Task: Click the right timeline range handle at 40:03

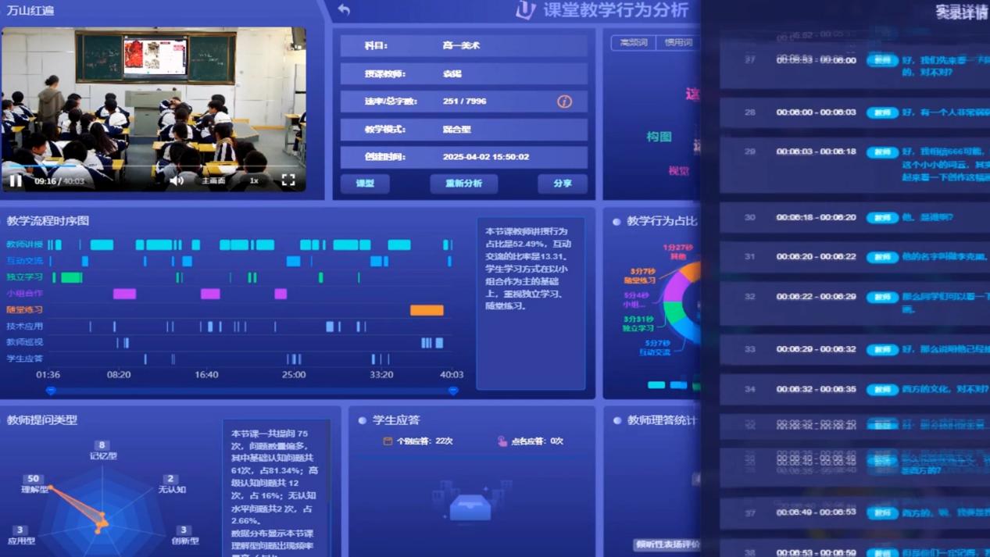Action: (x=452, y=390)
